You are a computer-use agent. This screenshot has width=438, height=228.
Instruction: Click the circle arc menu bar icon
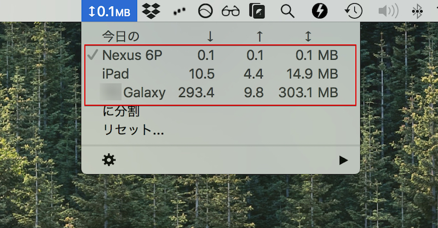[x=205, y=11]
